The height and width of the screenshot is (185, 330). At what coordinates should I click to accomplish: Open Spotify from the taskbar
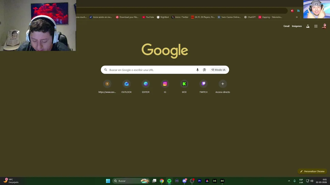[169, 181]
